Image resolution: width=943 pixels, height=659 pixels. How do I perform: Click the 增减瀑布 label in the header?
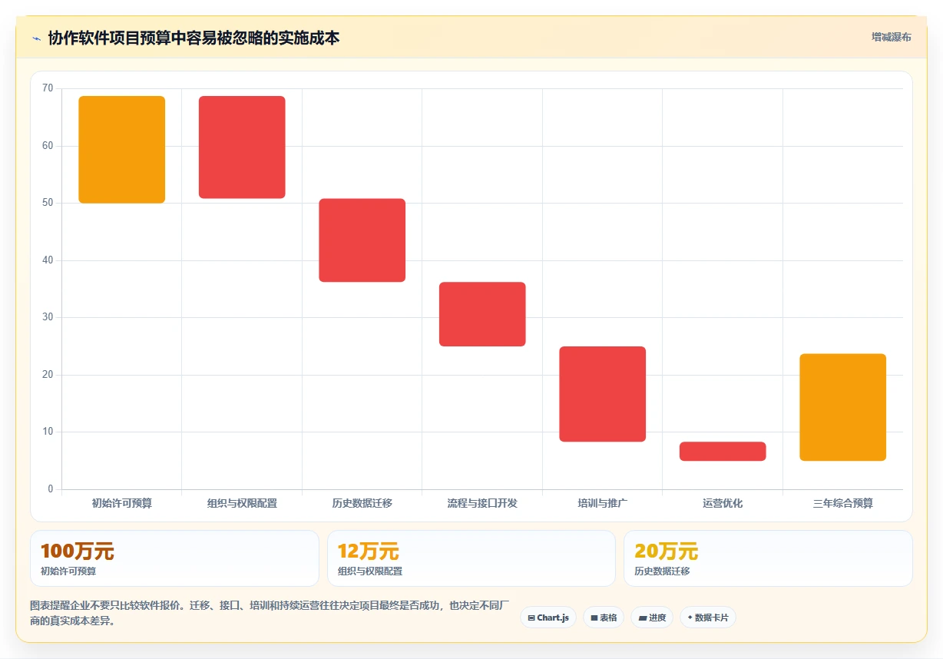click(x=891, y=37)
